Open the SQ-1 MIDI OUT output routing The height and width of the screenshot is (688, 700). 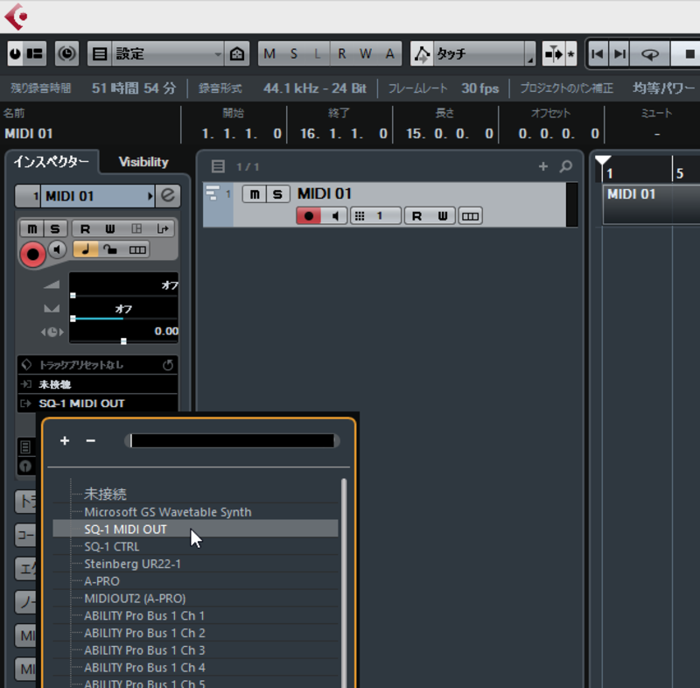coord(97,404)
